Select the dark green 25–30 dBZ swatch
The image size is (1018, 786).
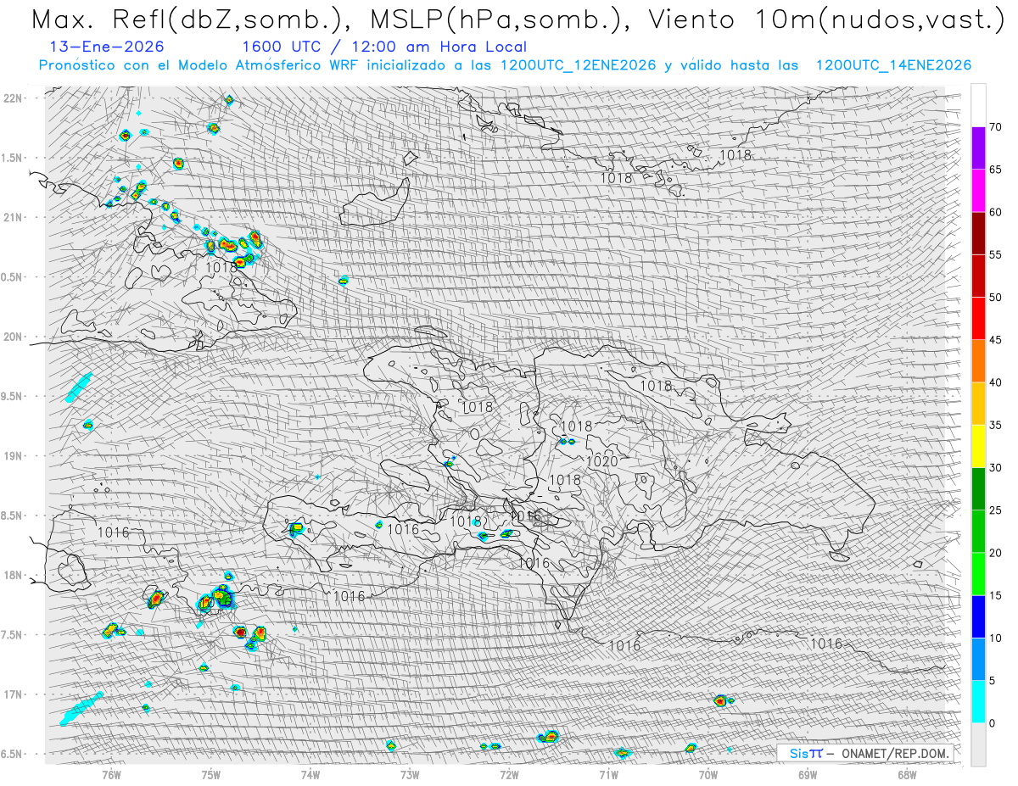click(978, 488)
